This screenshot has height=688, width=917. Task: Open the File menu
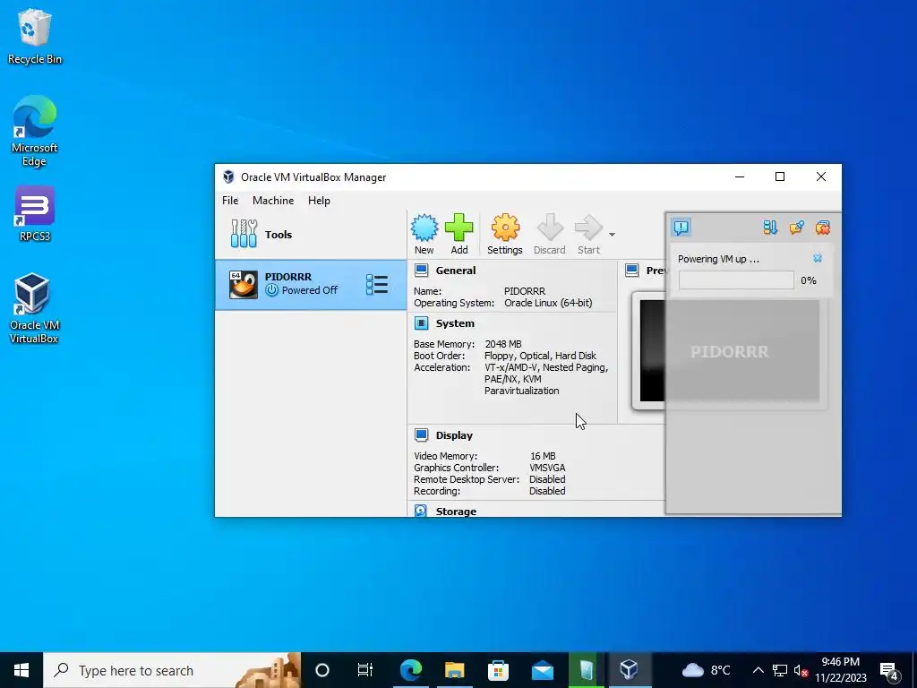point(230,201)
